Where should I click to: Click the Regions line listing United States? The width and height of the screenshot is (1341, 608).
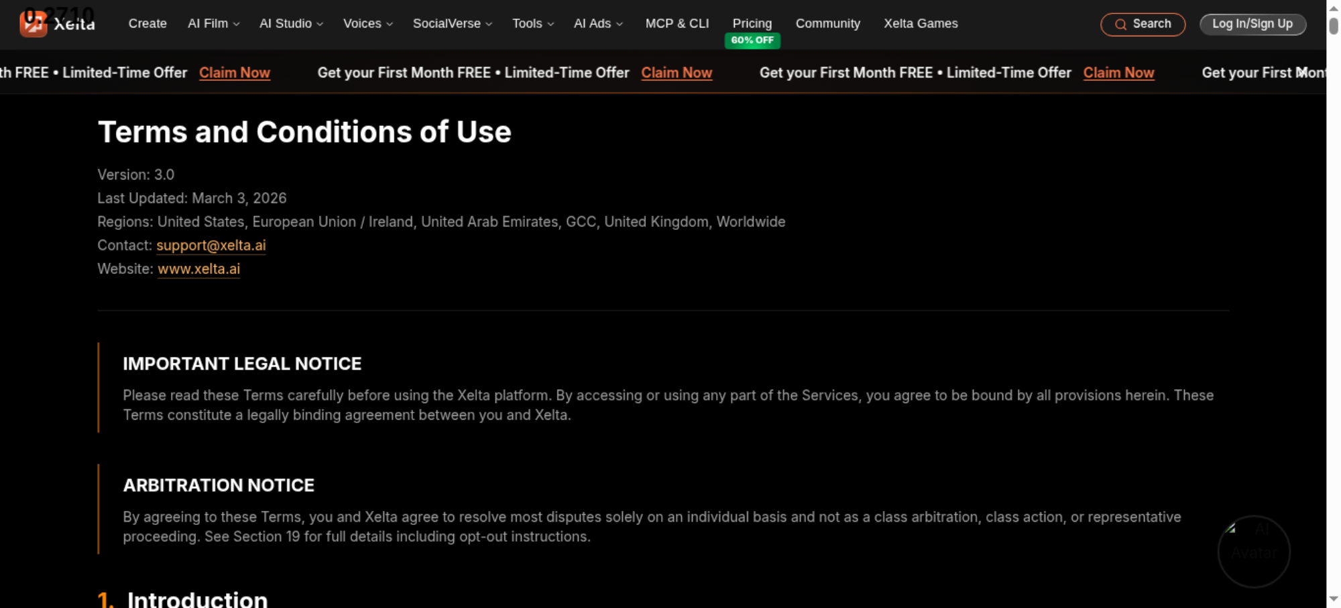click(441, 222)
